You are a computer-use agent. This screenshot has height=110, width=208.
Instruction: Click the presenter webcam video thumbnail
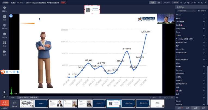point(166,19)
